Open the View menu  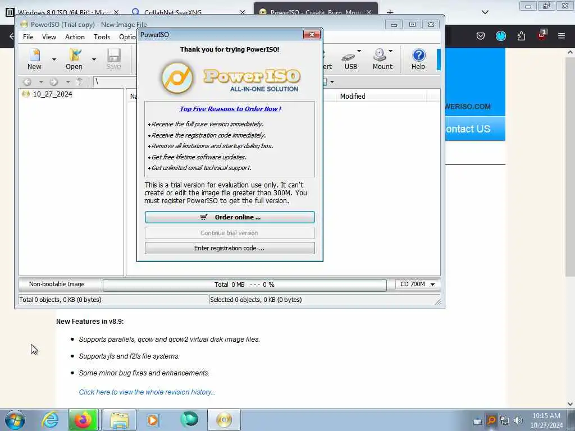(49, 36)
